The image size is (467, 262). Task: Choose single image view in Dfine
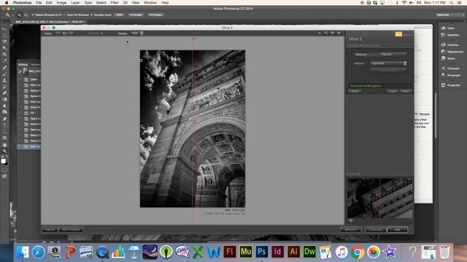tap(58, 33)
